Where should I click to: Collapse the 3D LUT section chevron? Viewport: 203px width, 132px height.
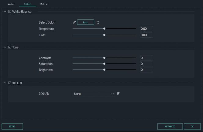5,83
